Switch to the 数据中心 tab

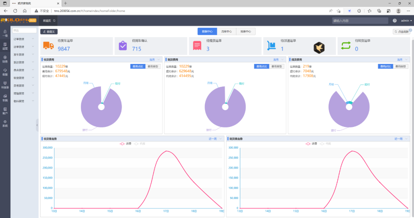[x=207, y=32]
